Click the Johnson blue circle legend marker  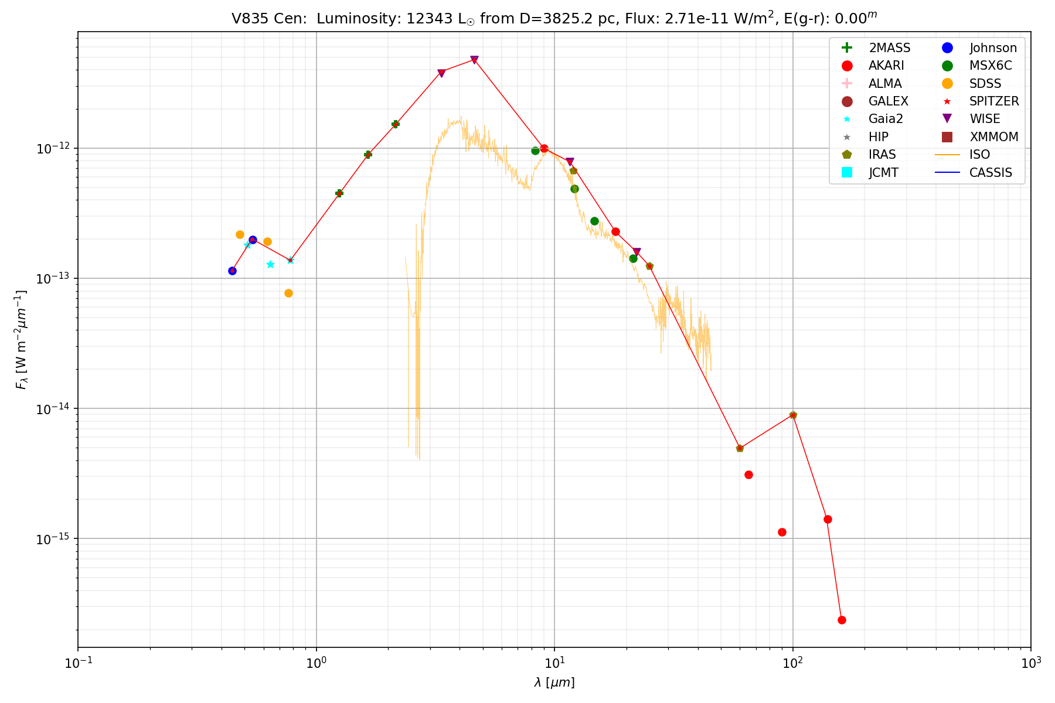[x=947, y=48]
